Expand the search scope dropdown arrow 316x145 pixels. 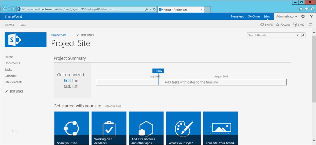click(x=298, y=35)
